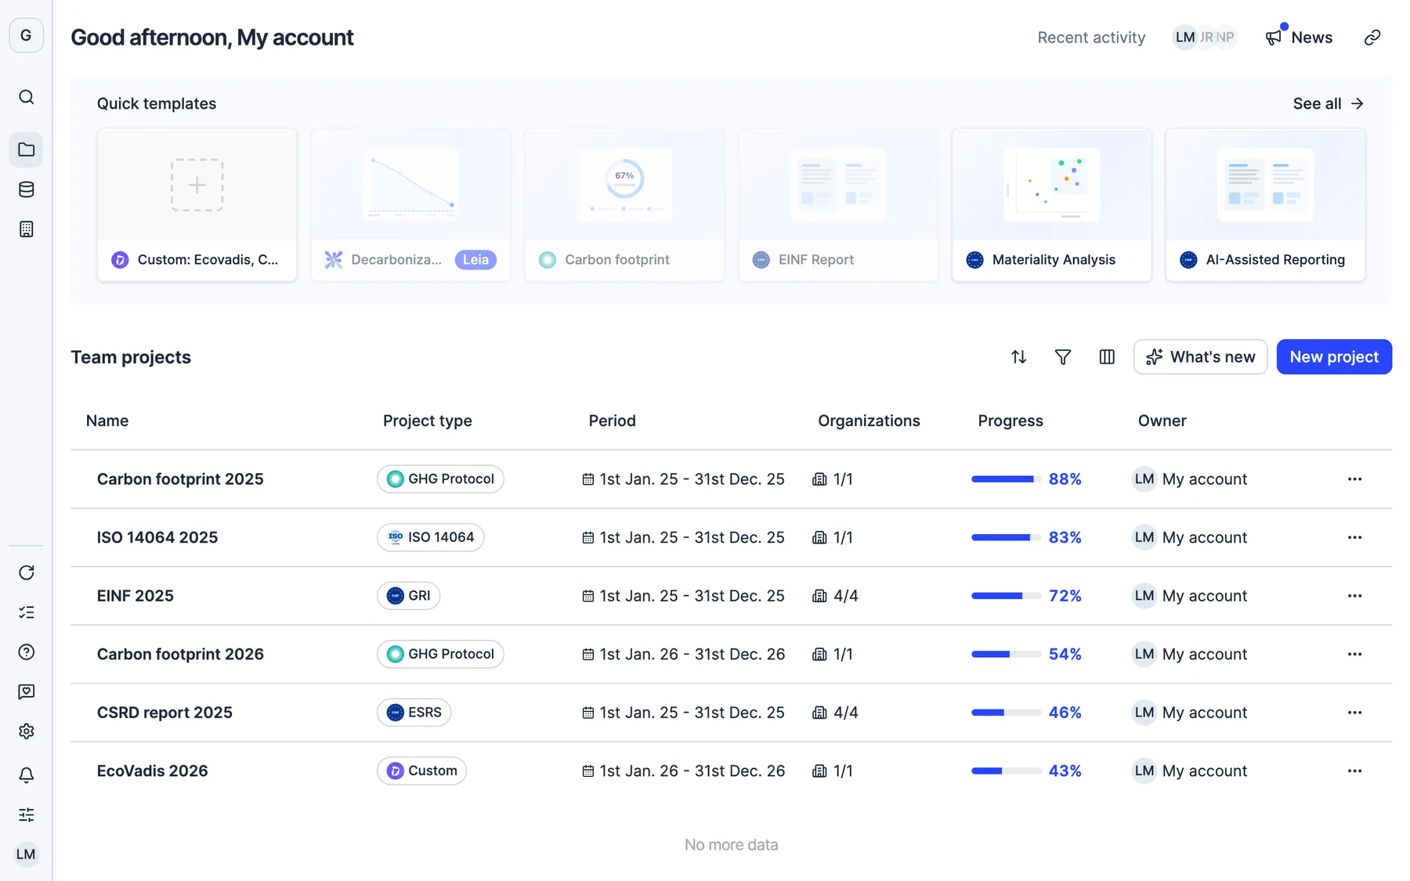The image size is (1410, 881).
Task: Select the AI-Assisted Reporting template card
Action: (1265, 204)
